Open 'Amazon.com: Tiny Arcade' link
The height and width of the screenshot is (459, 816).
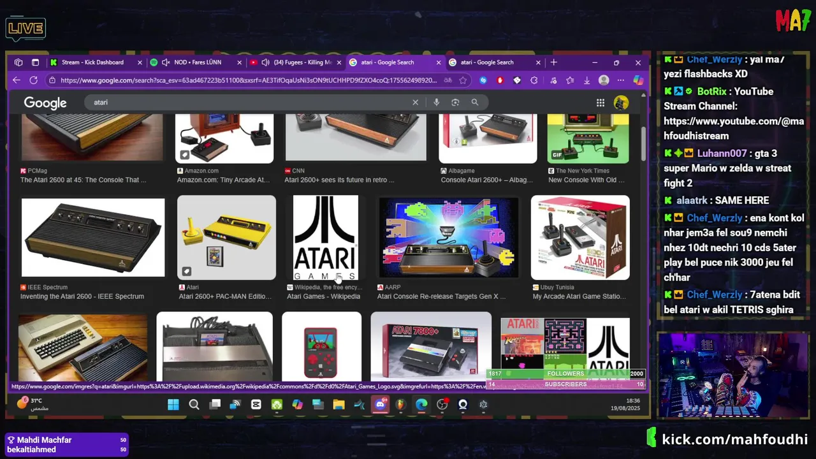click(x=223, y=180)
